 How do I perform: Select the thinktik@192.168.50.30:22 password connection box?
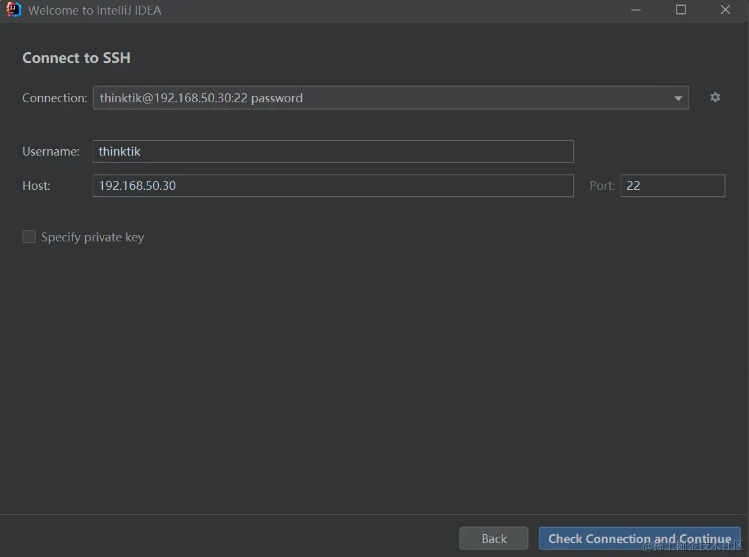tap(390, 98)
